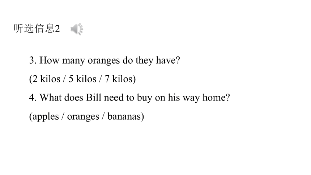Pick the 'apples' answer option
The height and width of the screenshot is (175, 311).
[46, 117]
